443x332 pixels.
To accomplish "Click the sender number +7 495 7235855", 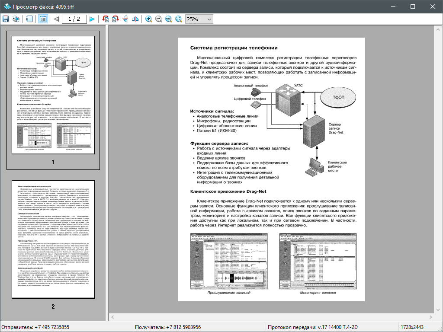I will (52, 327).
